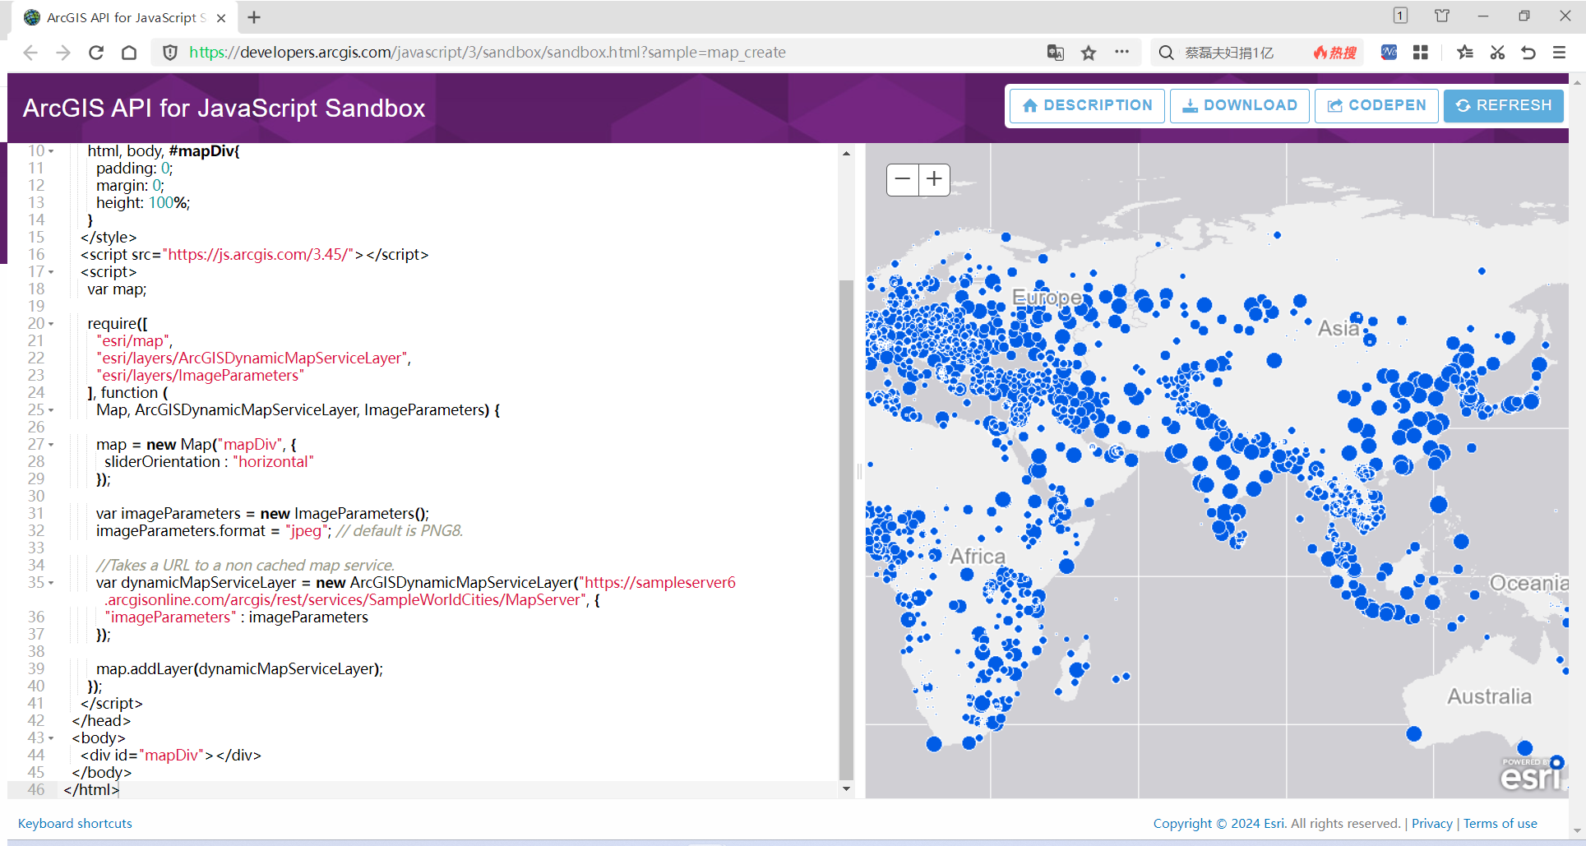Image resolution: width=1586 pixels, height=846 pixels.
Task: View site security shield info
Action: (170, 53)
